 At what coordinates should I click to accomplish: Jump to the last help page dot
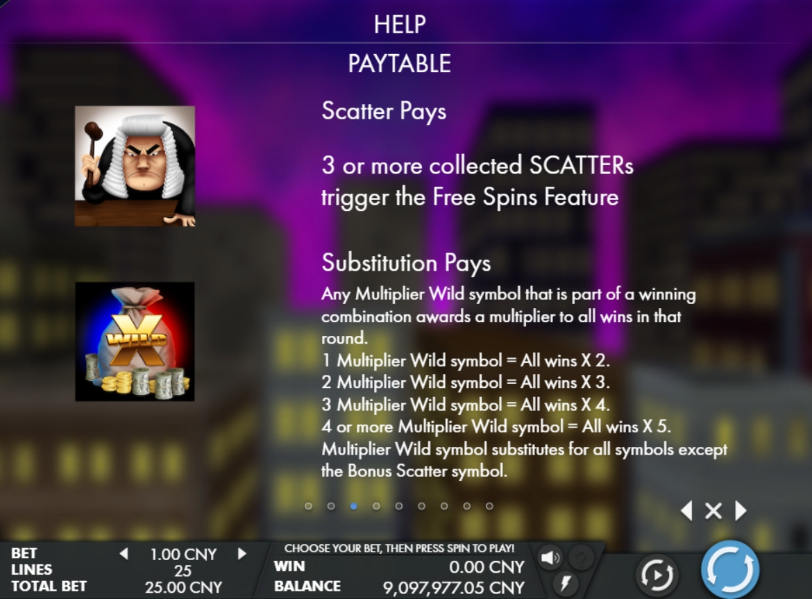click(489, 506)
